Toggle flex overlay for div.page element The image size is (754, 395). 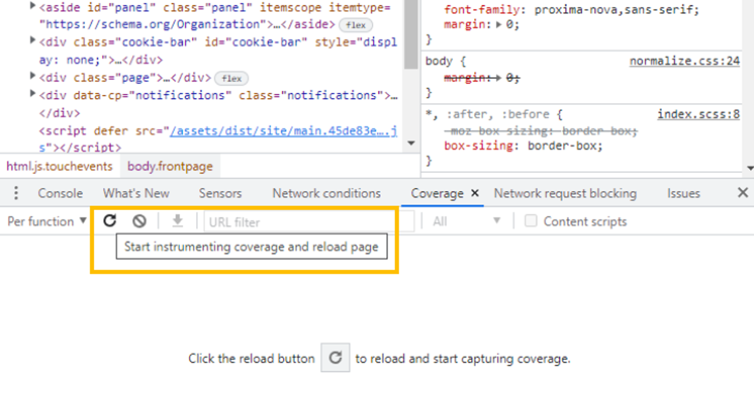(x=231, y=78)
